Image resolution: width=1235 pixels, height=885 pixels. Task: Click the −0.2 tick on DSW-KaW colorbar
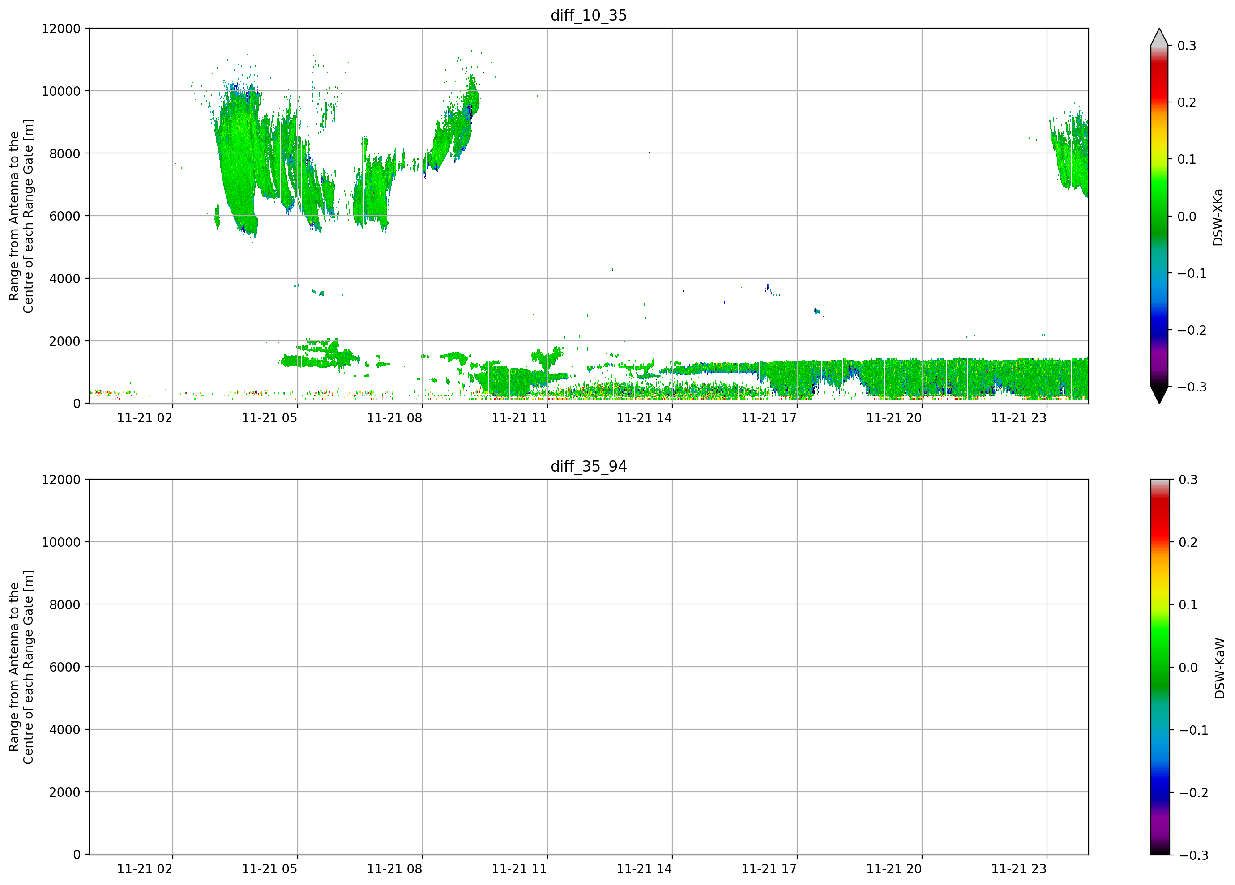pyautogui.click(x=1194, y=792)
